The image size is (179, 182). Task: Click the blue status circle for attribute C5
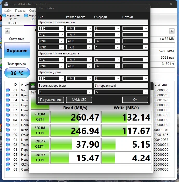click(x=8, y=154)
